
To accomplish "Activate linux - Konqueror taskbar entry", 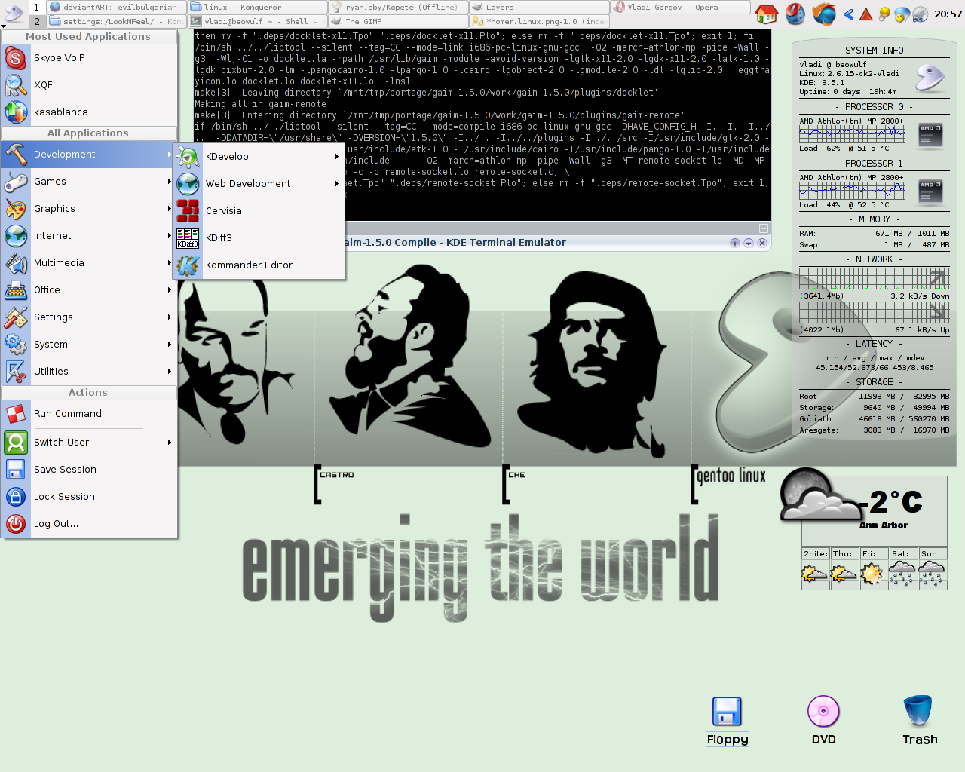I will tap(257, 7).
